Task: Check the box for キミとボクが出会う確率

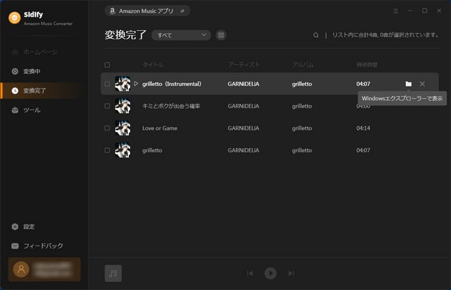Action: pyautogui.click(x=107, y=106)
